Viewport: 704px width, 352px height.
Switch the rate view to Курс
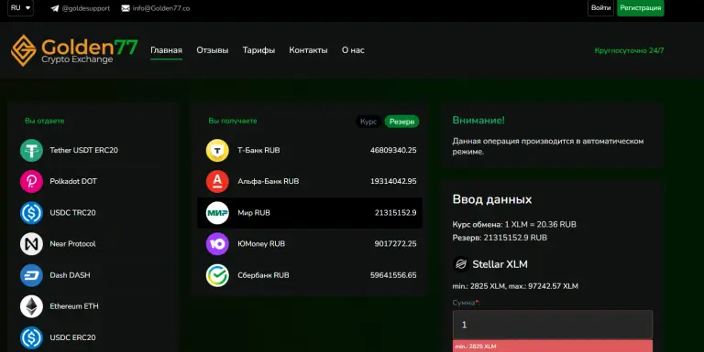368,122
